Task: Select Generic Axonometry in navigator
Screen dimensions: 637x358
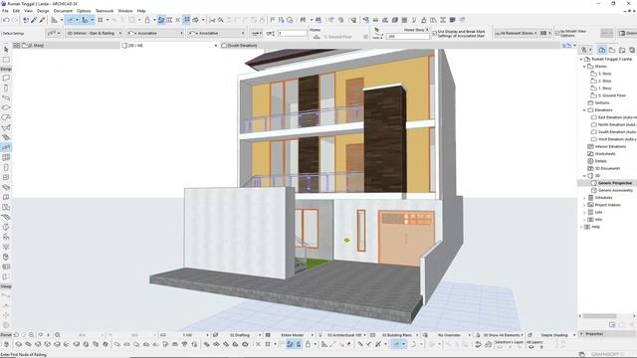Action: (615, 190)
